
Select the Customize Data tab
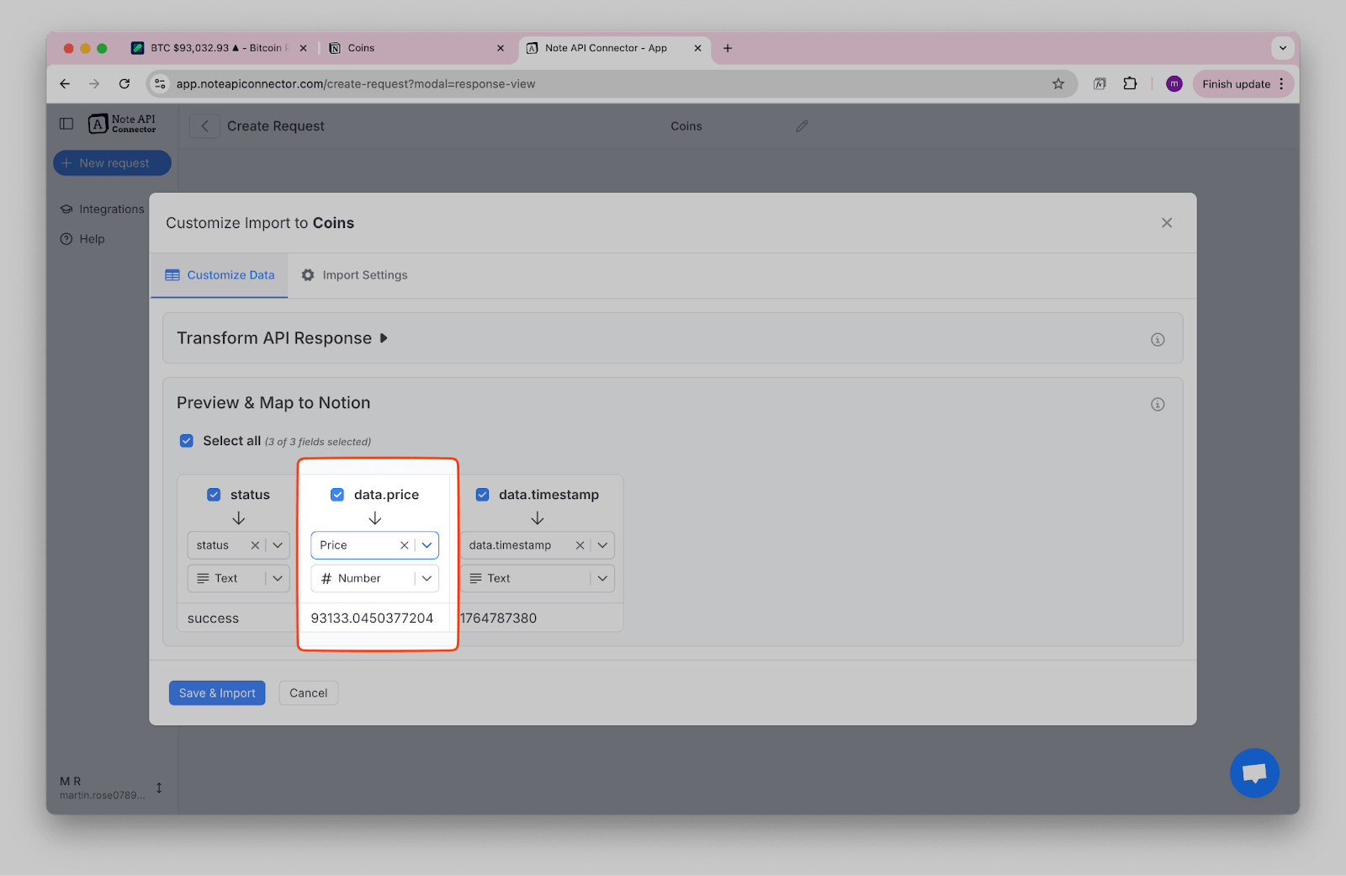point(220,275)
